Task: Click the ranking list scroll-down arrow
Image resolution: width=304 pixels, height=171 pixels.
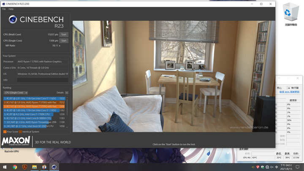Action: click(x=67, y=127)
